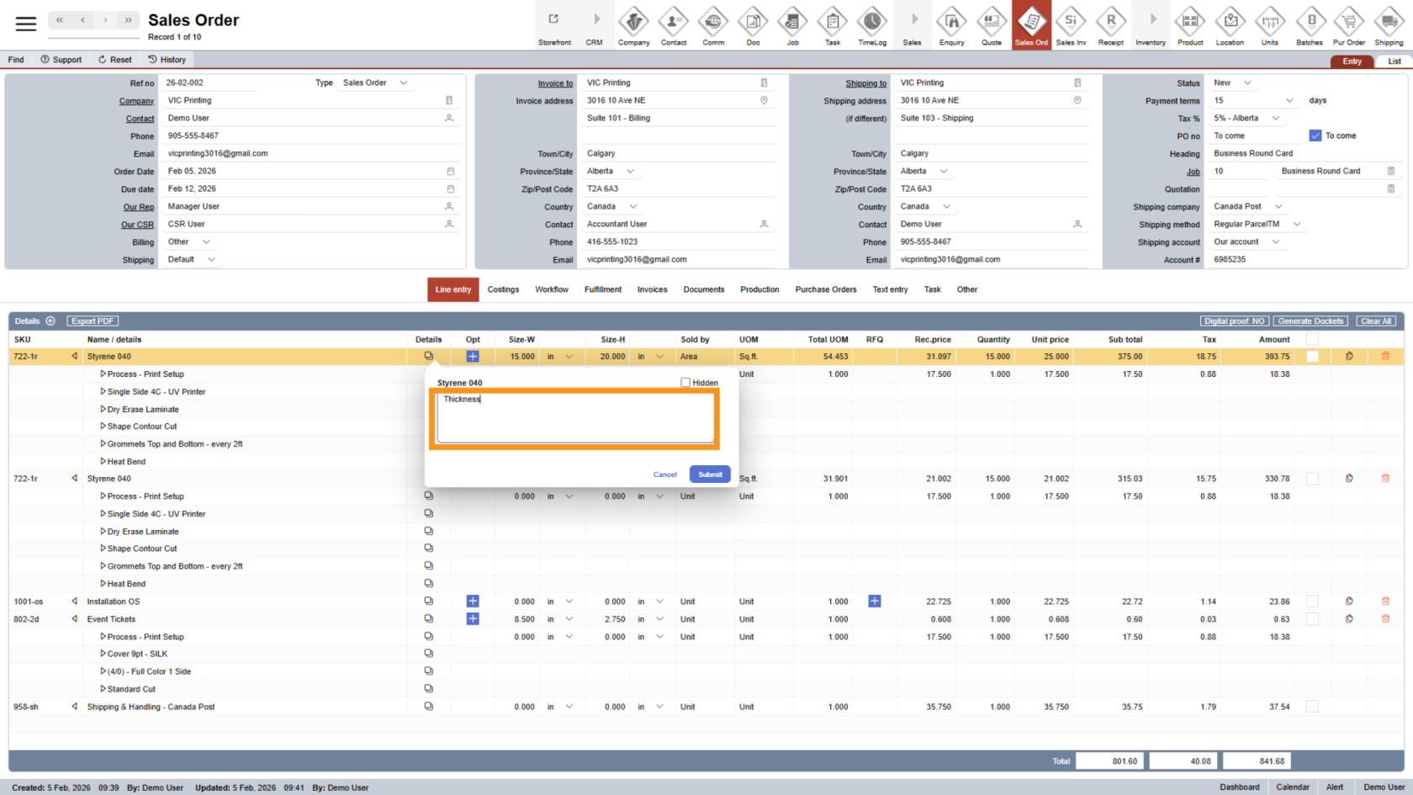Viewport: 1413px width, 795px height.
Task: Switch to the Costings tab
Action: pos(503,289)
